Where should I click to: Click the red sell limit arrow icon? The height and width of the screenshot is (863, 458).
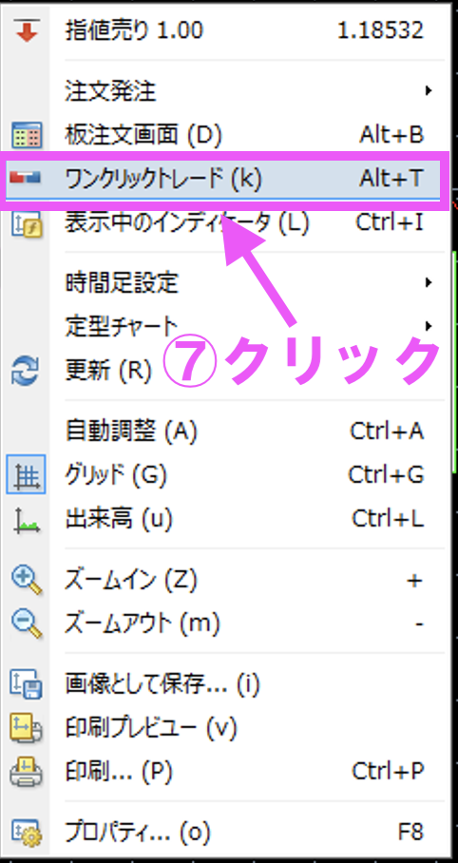tap(27, 29)
